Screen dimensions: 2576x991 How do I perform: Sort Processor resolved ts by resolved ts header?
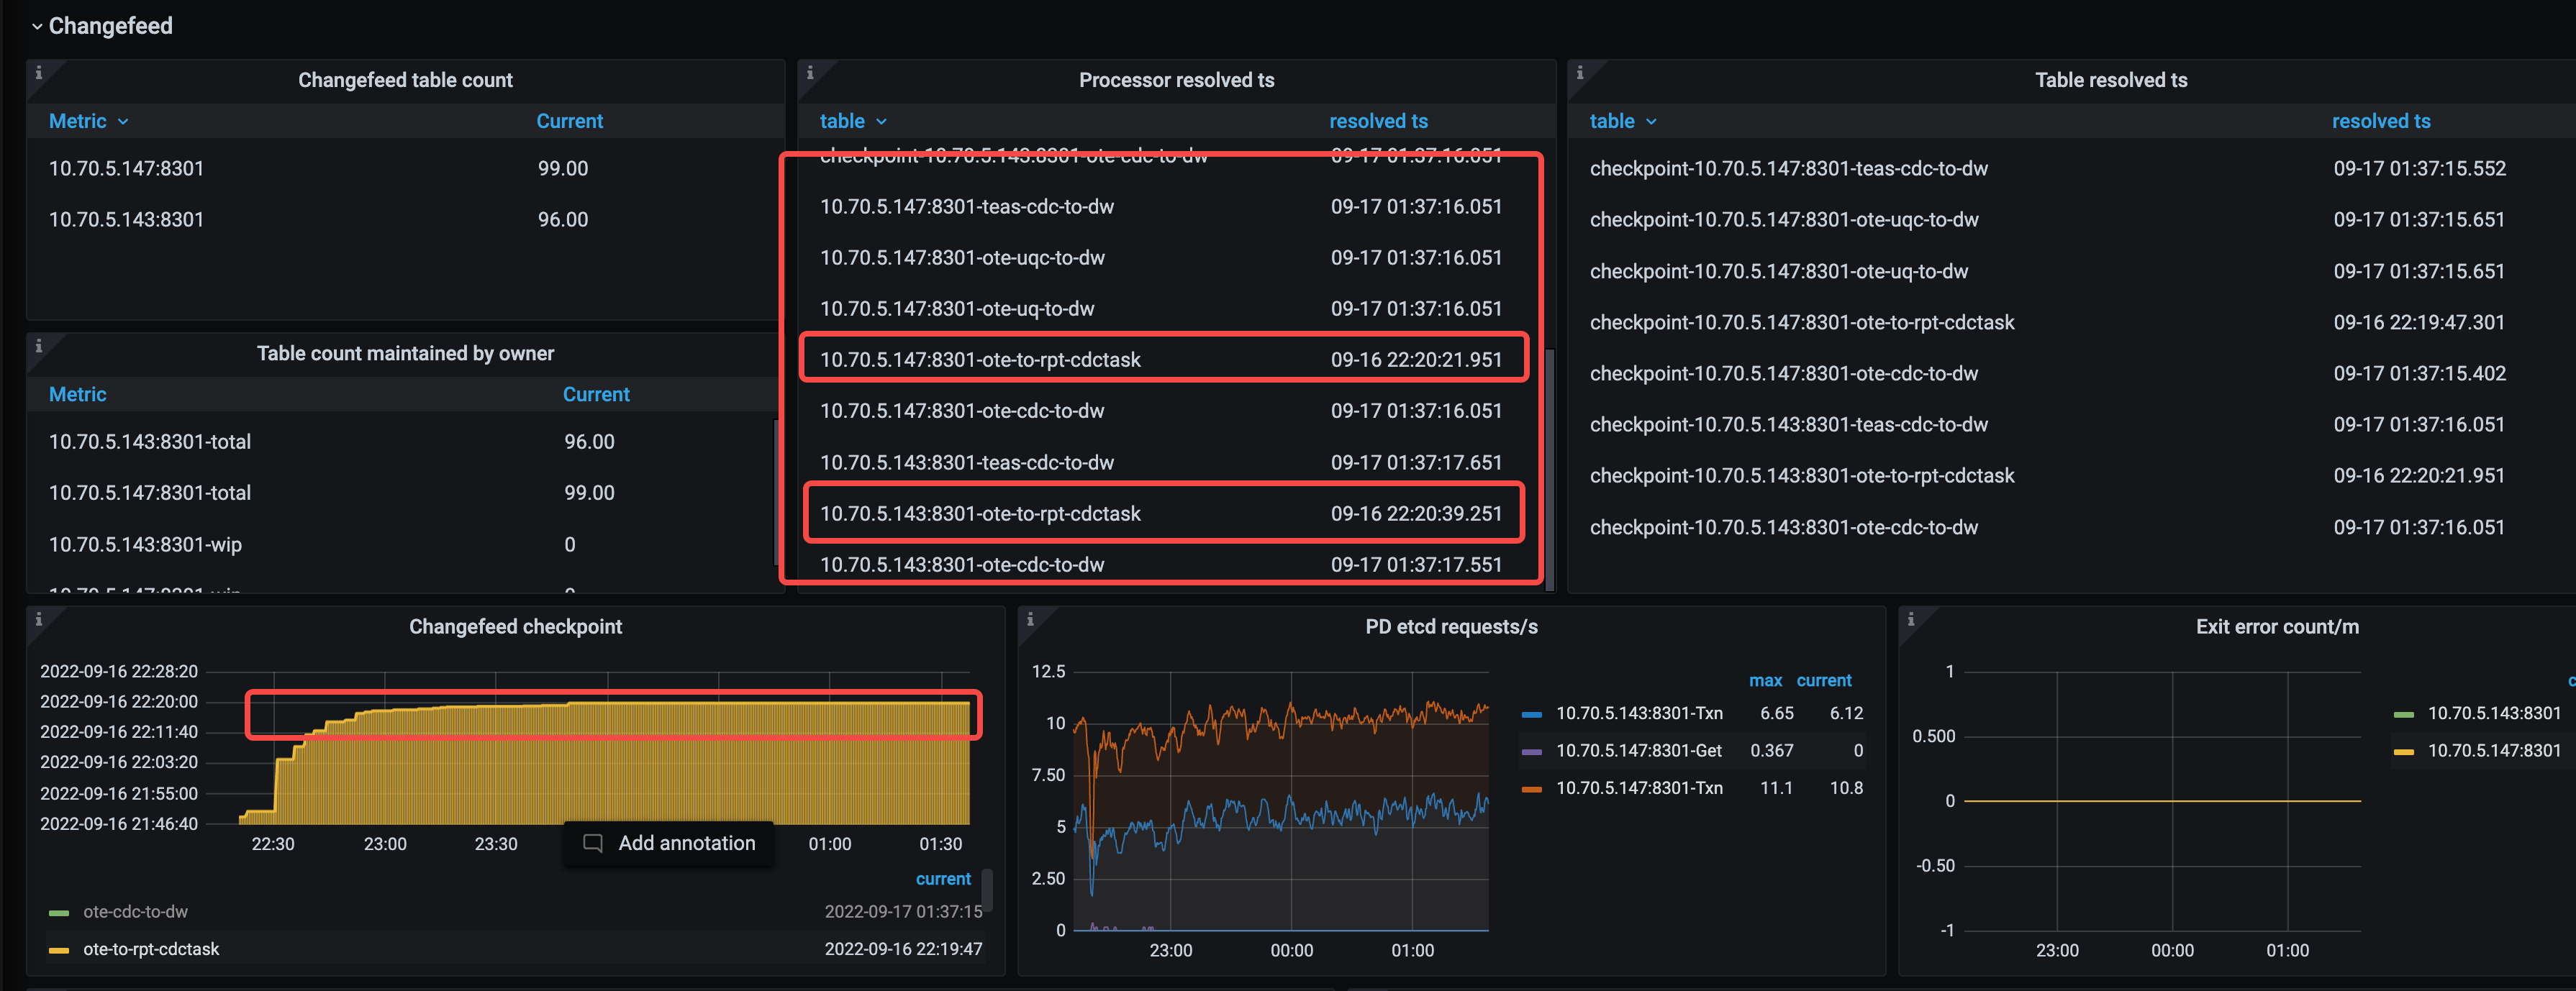click(1378, 121)
